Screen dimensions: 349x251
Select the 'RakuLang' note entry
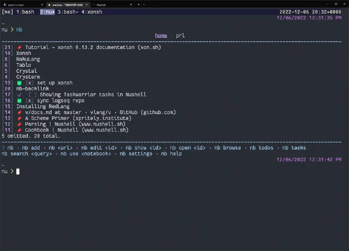[28, 59]
